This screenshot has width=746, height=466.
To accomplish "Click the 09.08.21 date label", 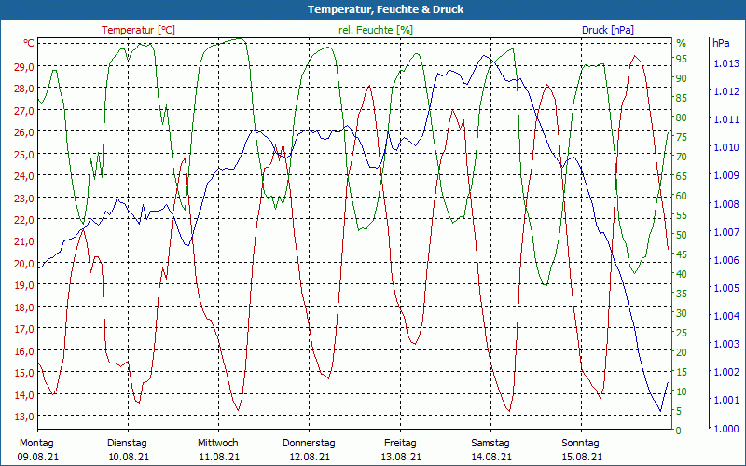I will point(38,457).
